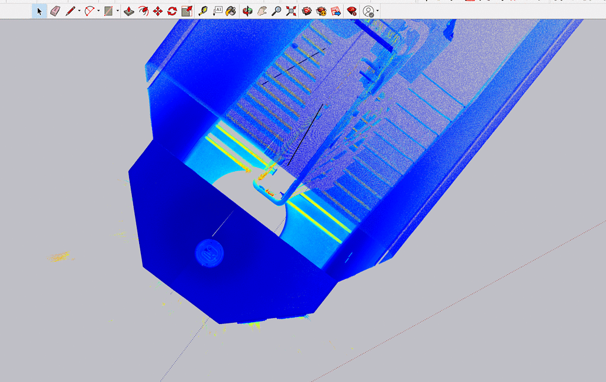Screen dimensions: 606x382
Task: Open the Line tool dropdown arrow
Action: tap(78, 10)
